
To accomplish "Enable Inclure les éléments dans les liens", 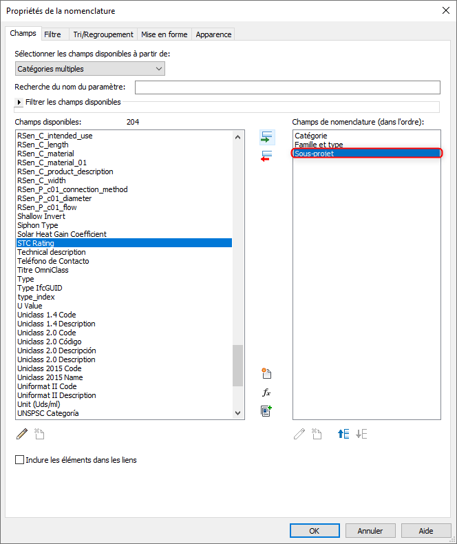I will click(19, 459).
